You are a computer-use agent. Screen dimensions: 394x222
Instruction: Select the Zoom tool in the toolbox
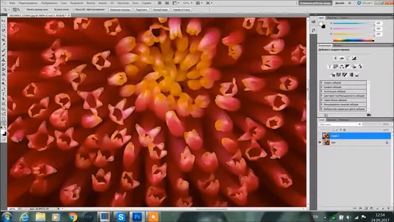[x=4, y=123]
